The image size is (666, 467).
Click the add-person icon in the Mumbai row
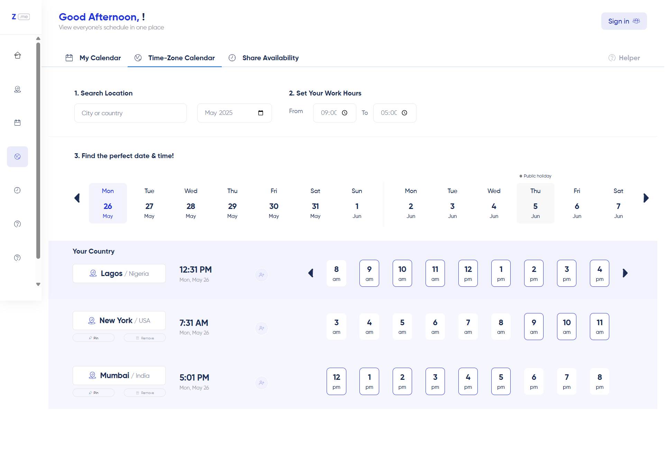(262, 383)
